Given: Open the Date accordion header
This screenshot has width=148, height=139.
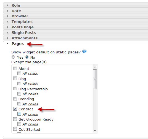Looking at the screenshot, I should [75, 11].
